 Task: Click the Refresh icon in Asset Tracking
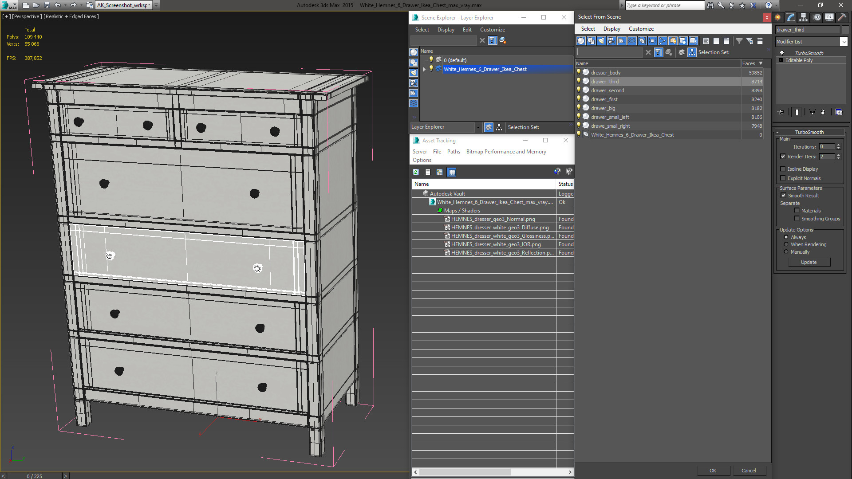click(416, 172)
